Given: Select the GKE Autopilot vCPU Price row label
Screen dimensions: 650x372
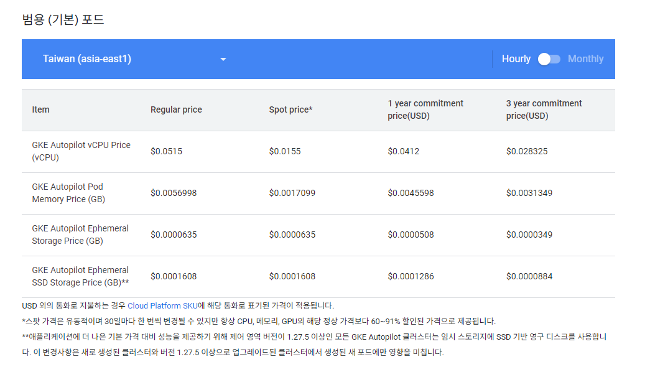Looking at the screenshot, I should 81,151.
